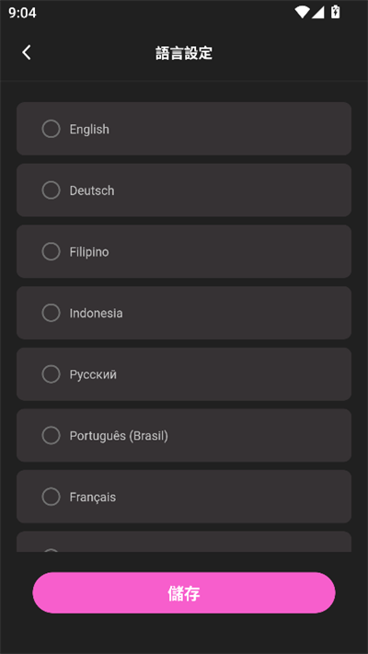Tap the 9:04 clock in status bar
This screenshot has width=368, height=654.
point(22,13)
